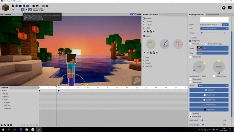Click the export movie filmstrip icon
The height and width of the screenshot is (132, 234).
pos(34,6)
